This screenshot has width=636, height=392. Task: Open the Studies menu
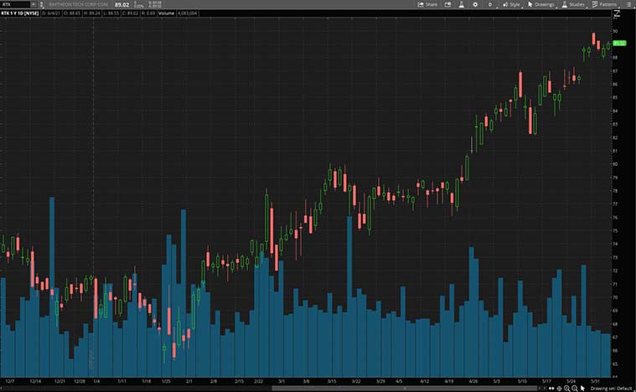(x=573, y=4)
